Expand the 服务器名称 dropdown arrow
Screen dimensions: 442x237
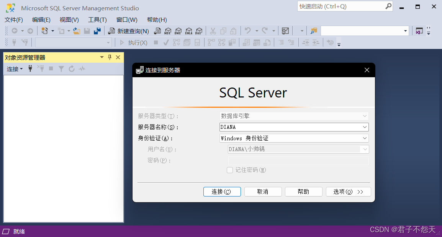365,127
